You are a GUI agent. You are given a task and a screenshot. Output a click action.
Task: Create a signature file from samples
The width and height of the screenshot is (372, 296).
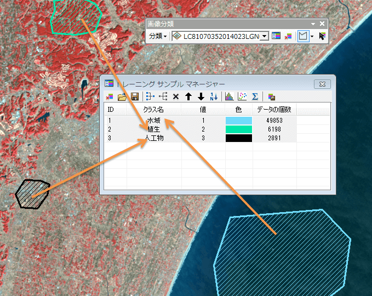click(x=271, y=96)
